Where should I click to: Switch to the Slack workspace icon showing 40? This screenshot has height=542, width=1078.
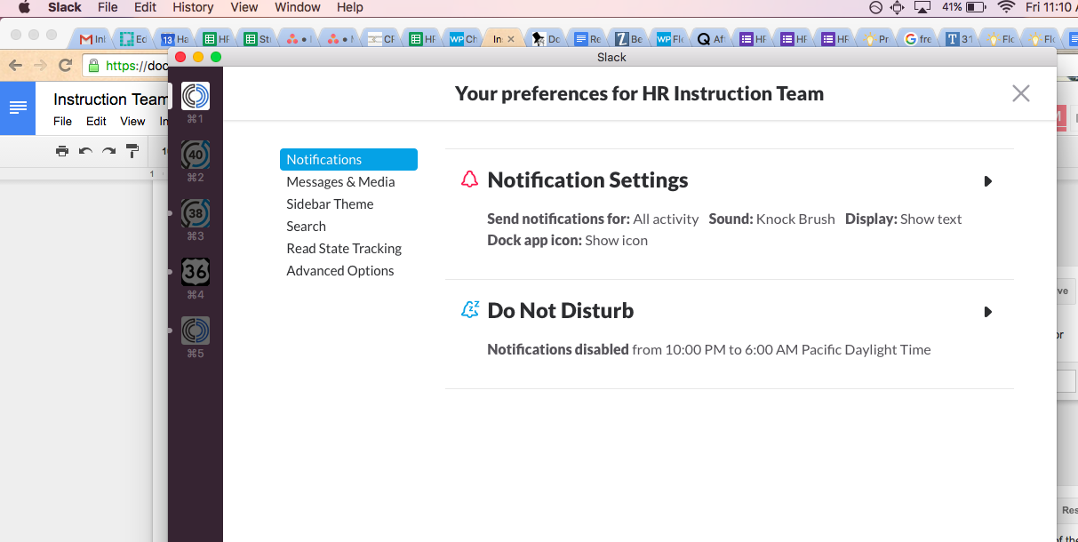coord(196,155)
